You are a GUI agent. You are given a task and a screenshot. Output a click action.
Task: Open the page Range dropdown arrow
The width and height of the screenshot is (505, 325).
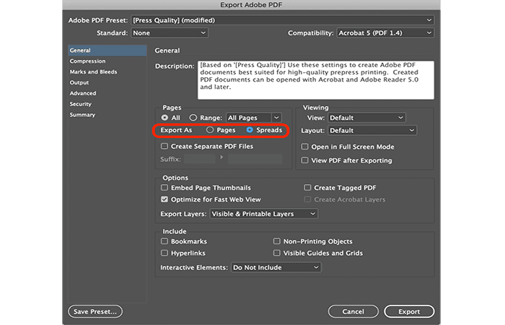[x=276, y=118]
